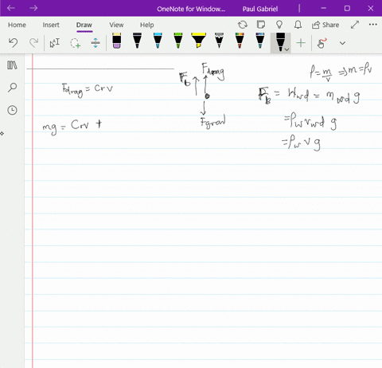
Task: Open the search magnifier in sidebar
Action: [x=12, y=88]
